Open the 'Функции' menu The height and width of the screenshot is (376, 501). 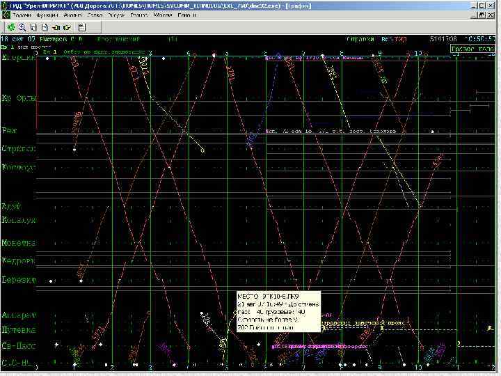47,15
